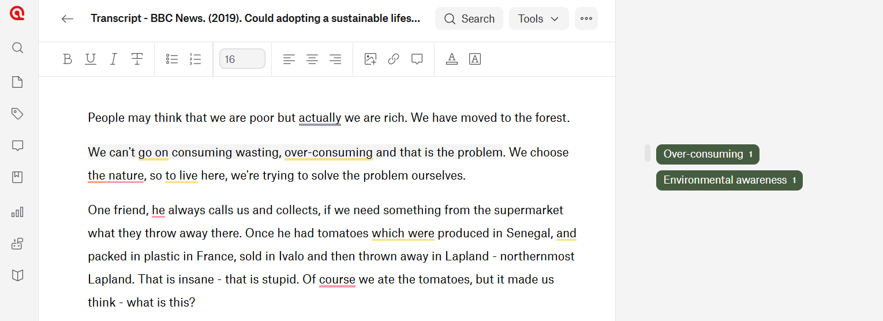883x321 pixels.
Task: Apply strikethrough to text
Action: (137, 59)
